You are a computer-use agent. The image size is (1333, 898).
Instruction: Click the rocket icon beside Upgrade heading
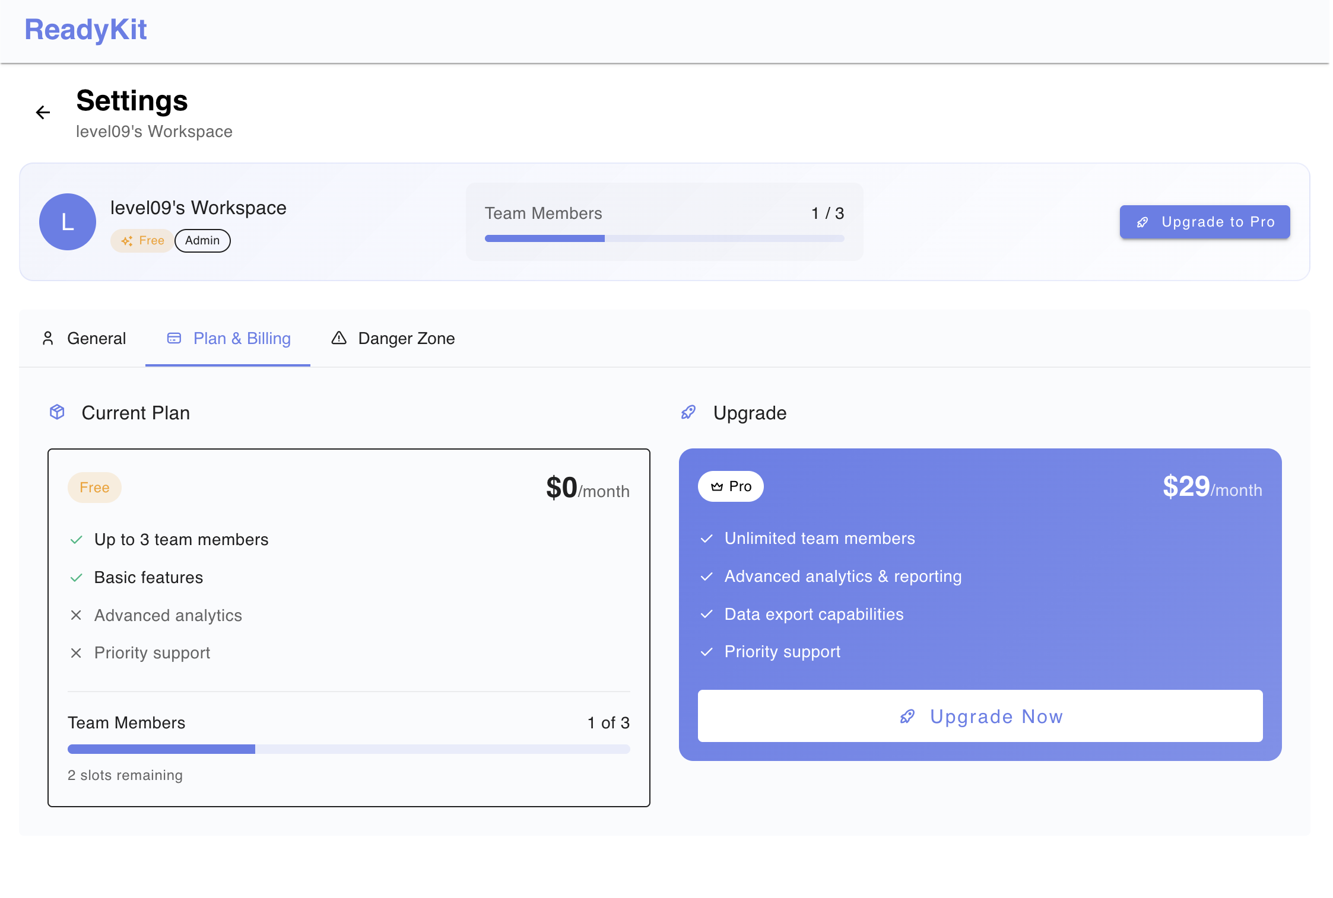[688, 412]
